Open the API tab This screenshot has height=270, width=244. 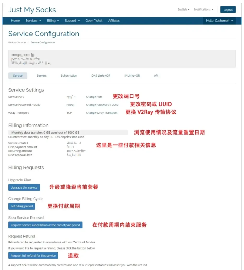coord(156,76)
